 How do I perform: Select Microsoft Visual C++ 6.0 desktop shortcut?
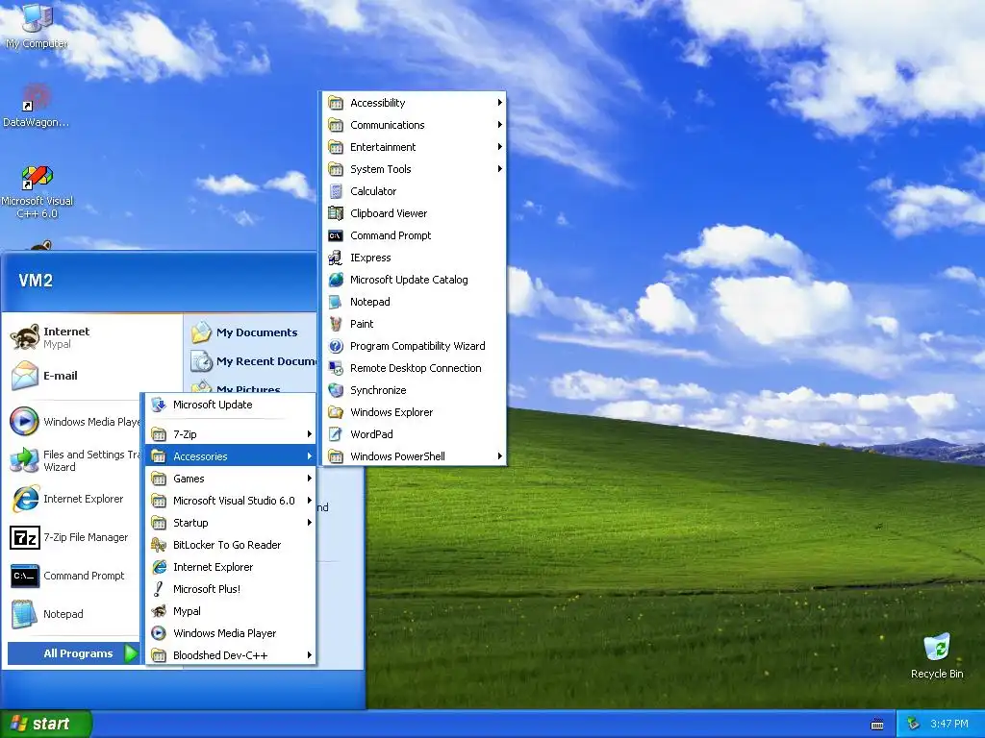[38, 192]
